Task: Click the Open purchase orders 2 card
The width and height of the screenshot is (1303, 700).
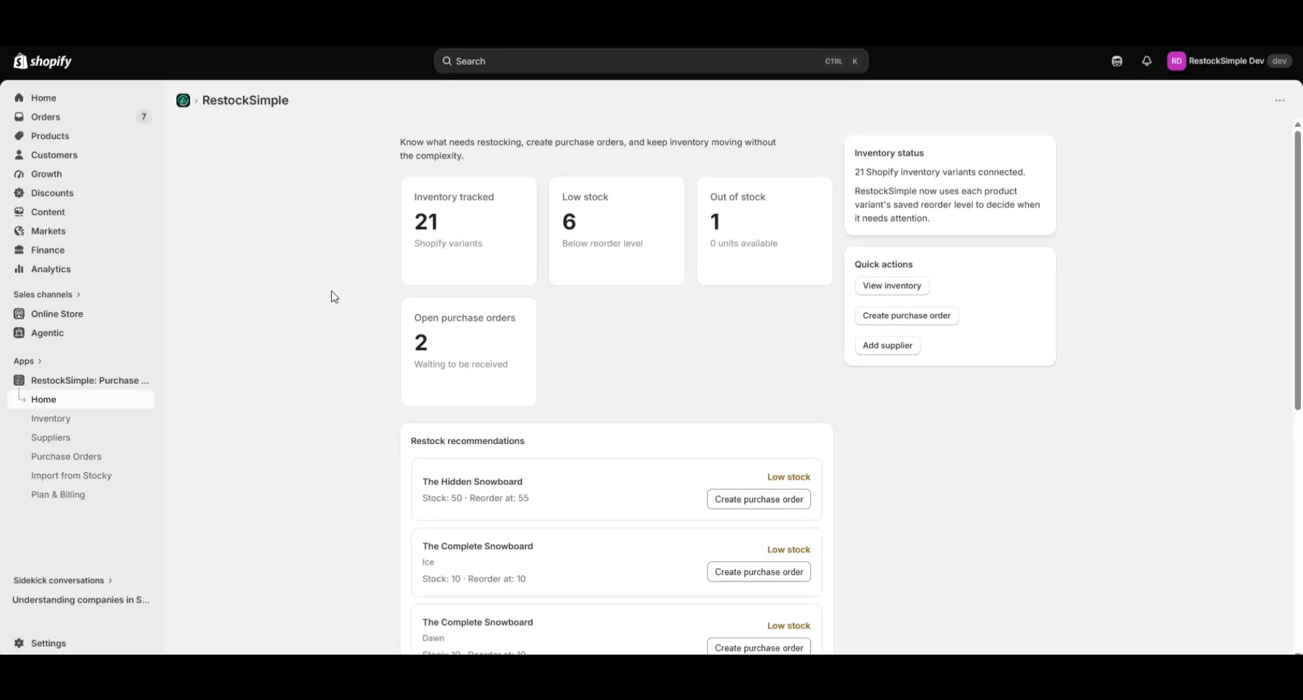Action: pyautogui.click(x=469, y=352)
